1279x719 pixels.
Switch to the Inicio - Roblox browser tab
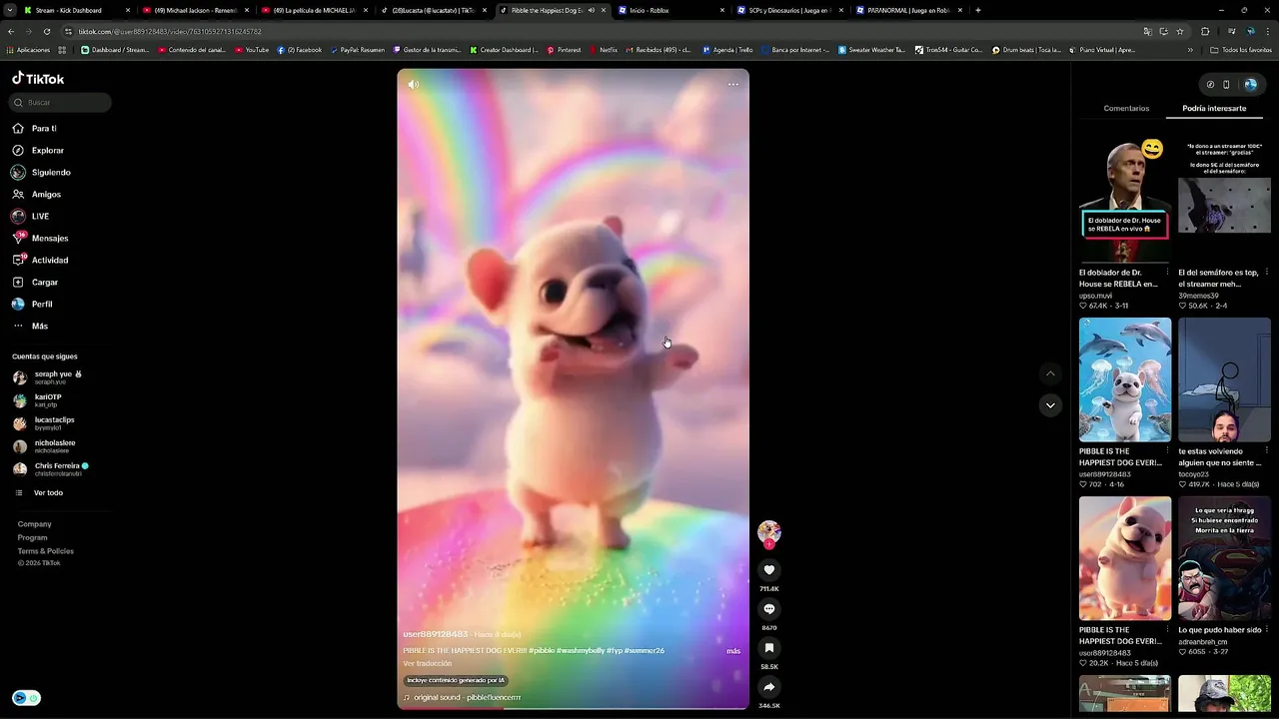(x=670, y=10)
